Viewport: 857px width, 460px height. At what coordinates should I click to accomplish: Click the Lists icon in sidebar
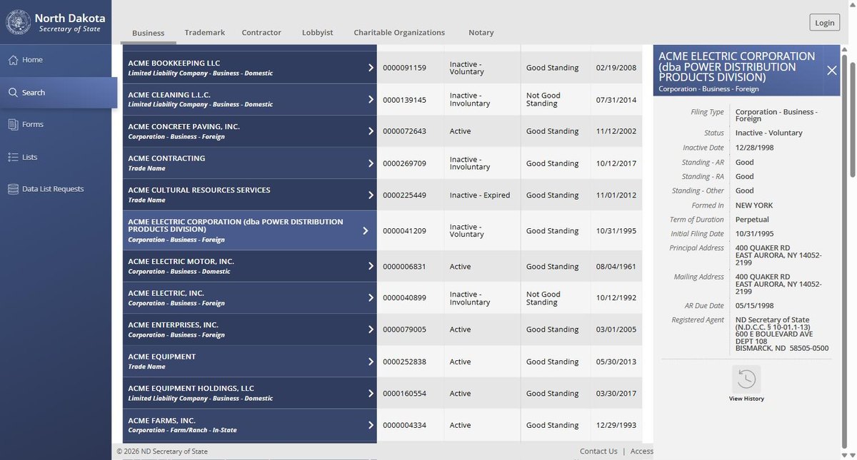pos(13,157)
